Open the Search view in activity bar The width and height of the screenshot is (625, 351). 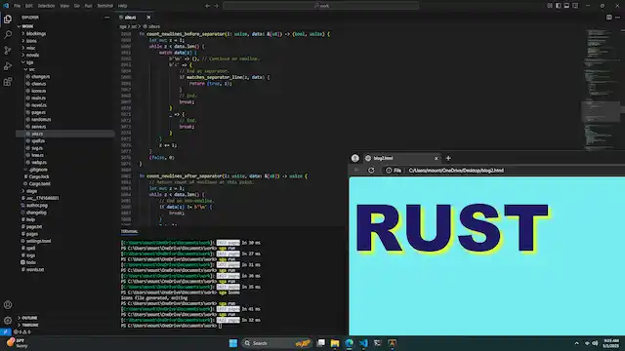click(x=8, y=35)
